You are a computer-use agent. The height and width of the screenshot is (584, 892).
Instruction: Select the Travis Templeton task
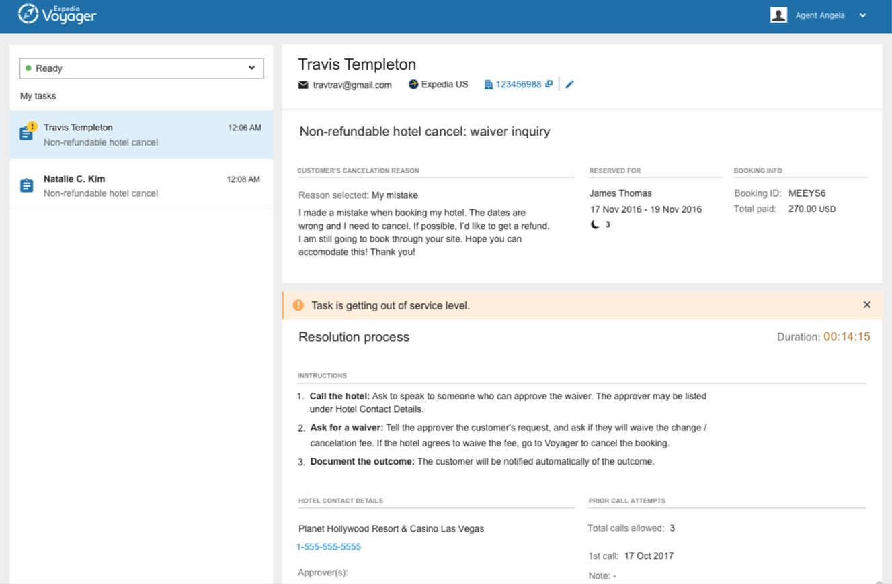141,134
